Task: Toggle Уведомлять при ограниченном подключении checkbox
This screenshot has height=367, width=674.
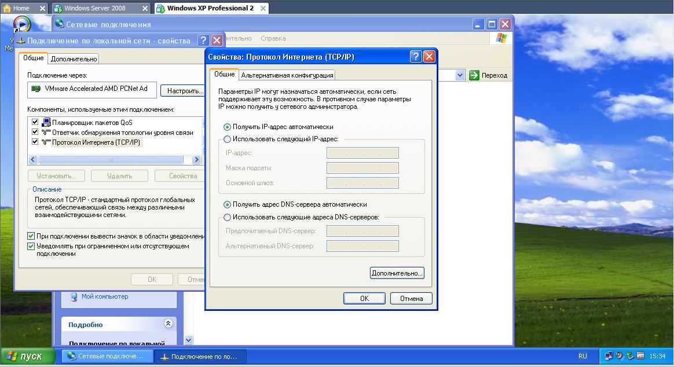Action: (31, 246)
